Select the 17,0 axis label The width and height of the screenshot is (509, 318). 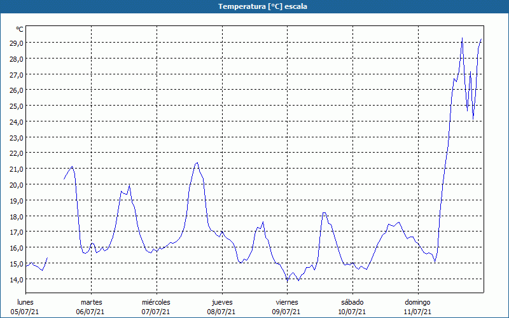click(x=17, y=232)
